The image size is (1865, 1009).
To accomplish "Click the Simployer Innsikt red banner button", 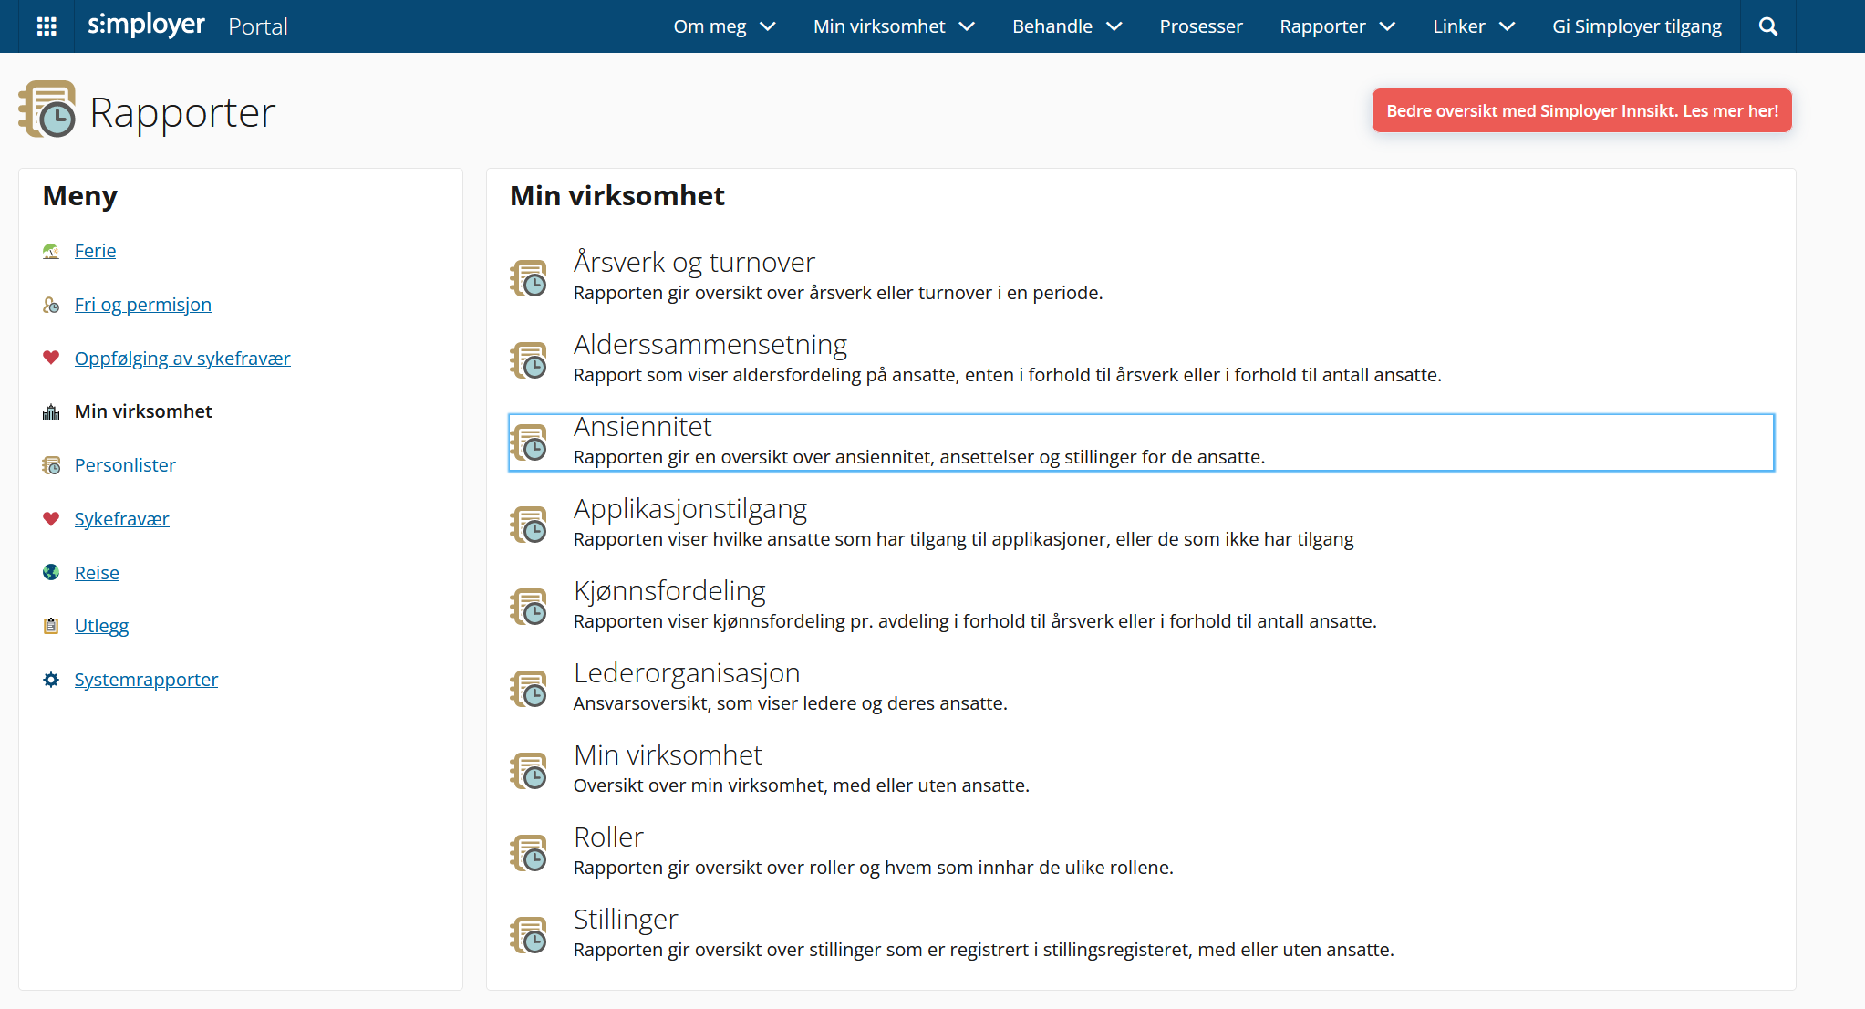I will 1581,110.
